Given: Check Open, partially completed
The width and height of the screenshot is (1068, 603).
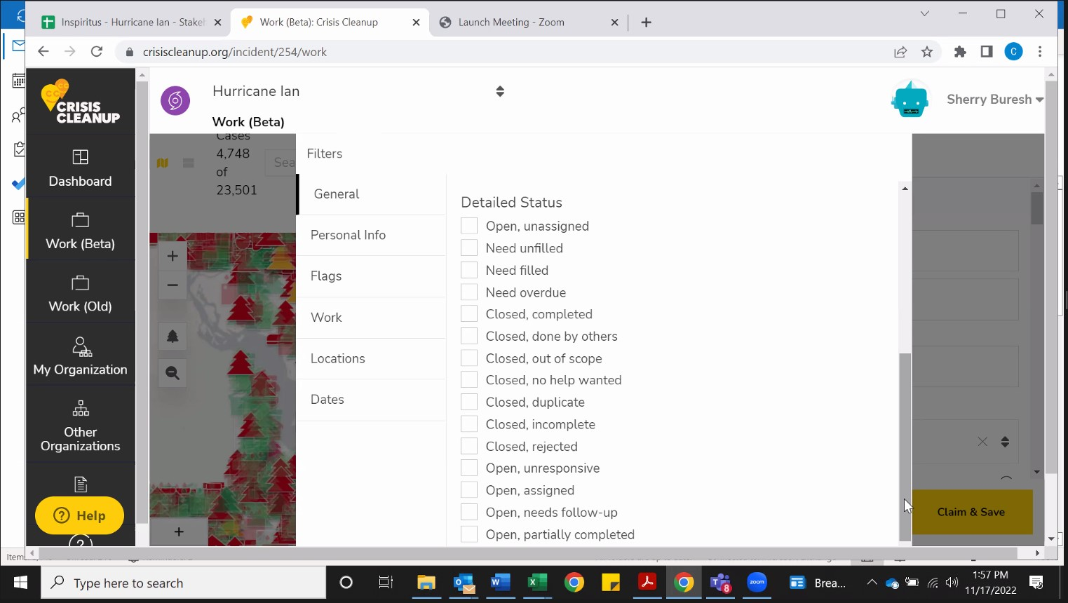Looking at the screenshot, I should pyautogui.click(x=469, y=534).
